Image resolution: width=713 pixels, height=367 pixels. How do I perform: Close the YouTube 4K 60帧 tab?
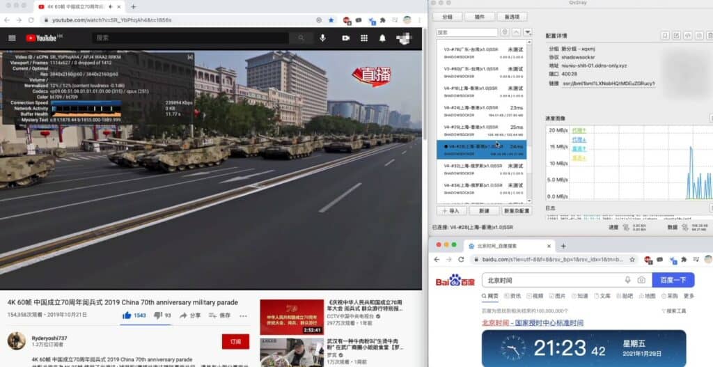pos(119,7)
